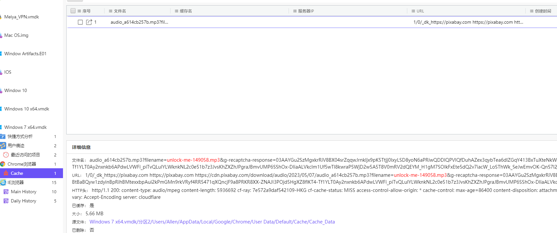
Task: Click the Cache broom icon
Action: coord(6,173)
